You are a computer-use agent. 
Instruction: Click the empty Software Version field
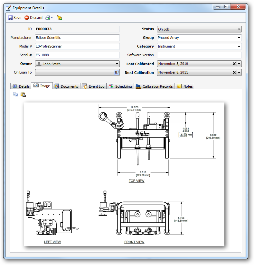coord(199,55)
